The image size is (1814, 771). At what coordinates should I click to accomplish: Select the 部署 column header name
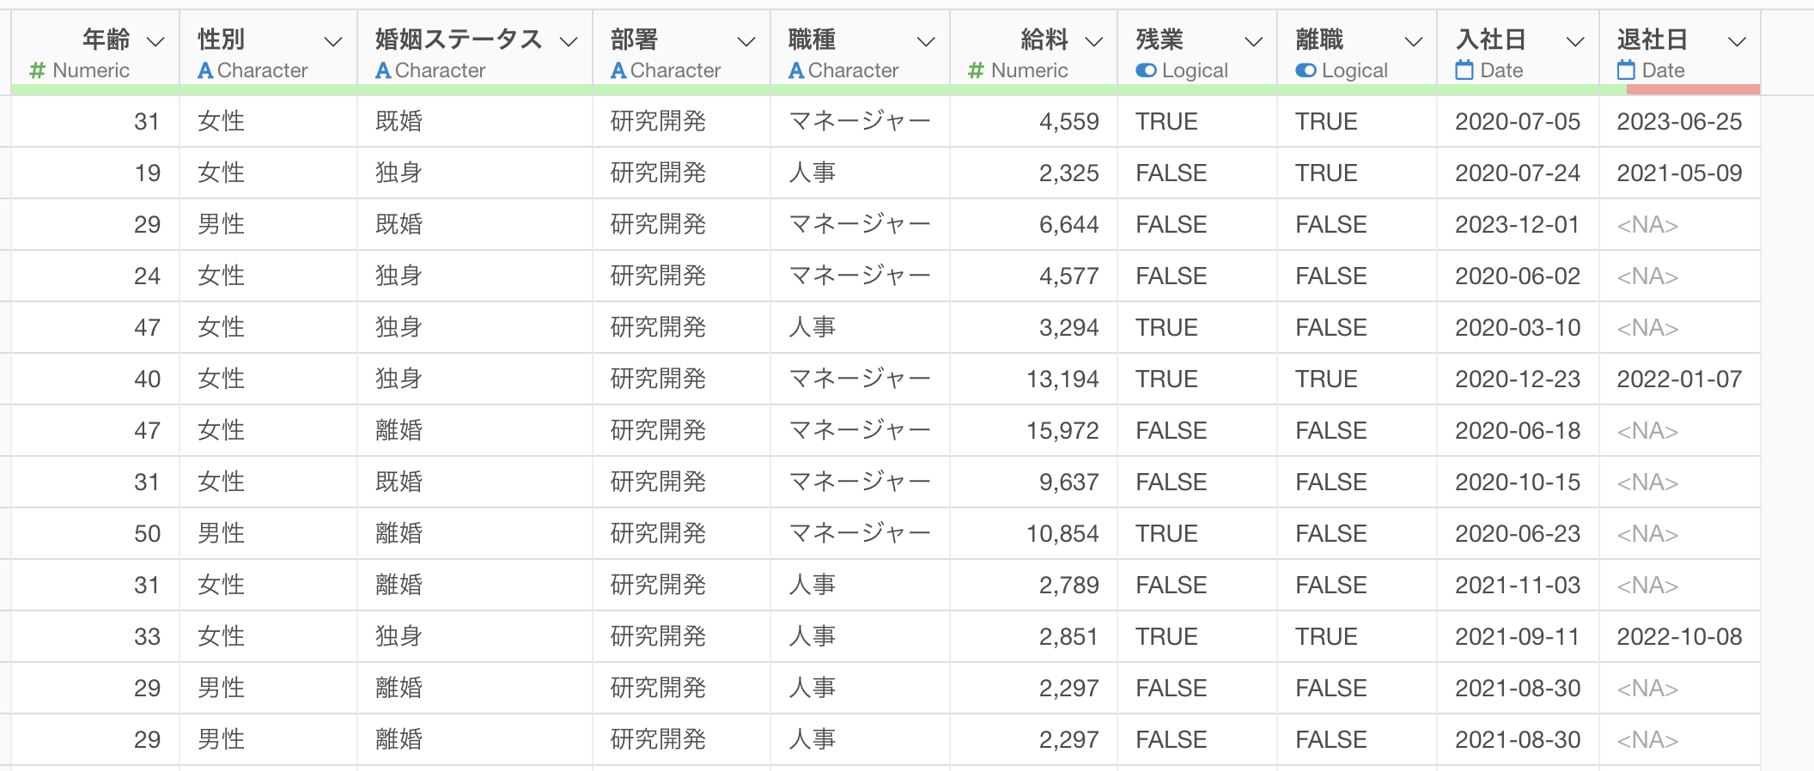[x=634, y=39]
